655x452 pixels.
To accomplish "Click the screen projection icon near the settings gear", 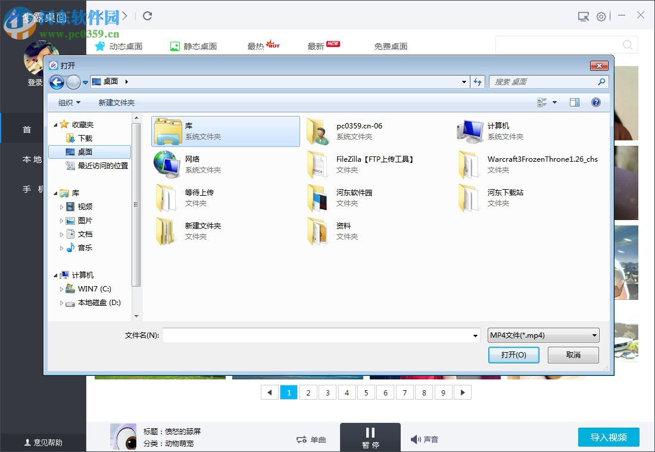I will 583,17.
